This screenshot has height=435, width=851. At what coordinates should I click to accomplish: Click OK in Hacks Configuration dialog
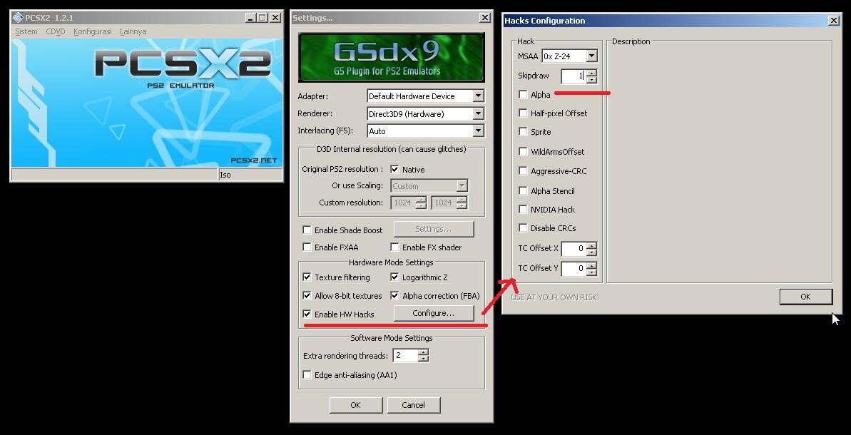click(x=806, y=297)
